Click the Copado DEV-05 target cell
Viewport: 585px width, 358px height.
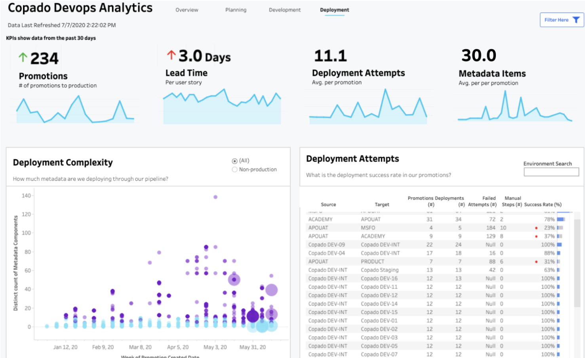coord(379,346)
